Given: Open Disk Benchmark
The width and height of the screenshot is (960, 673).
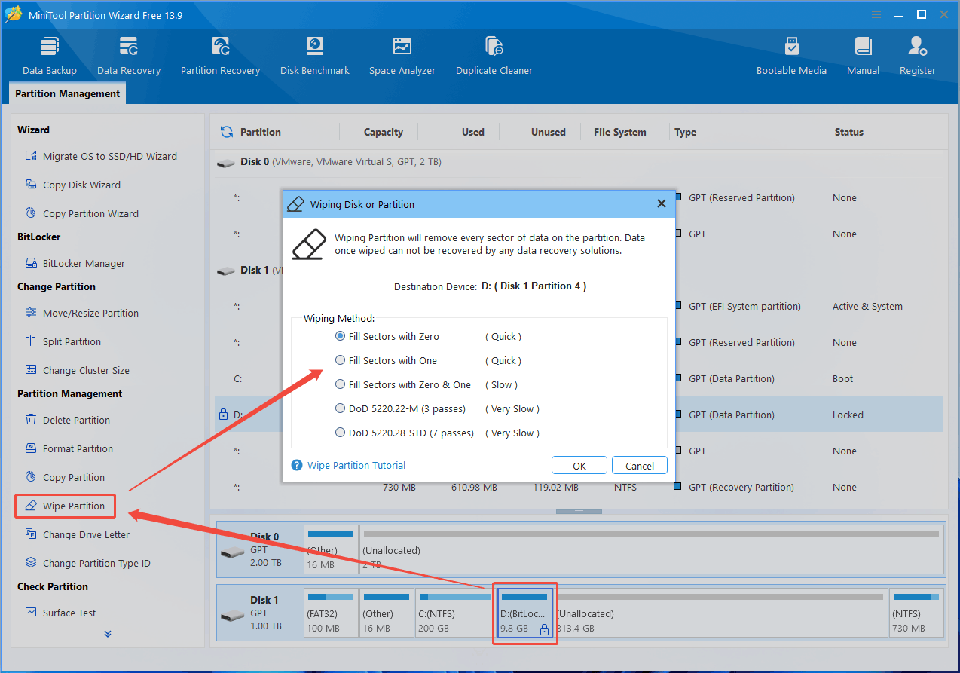Looking at the screenshot, I should pyautogui.click(x=315, y=56).
